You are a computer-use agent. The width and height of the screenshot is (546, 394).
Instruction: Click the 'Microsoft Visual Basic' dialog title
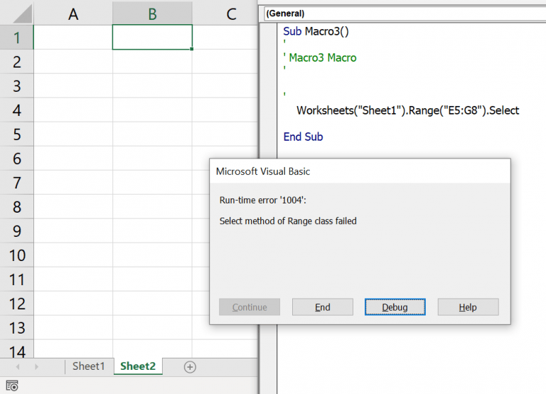point(263,171)
